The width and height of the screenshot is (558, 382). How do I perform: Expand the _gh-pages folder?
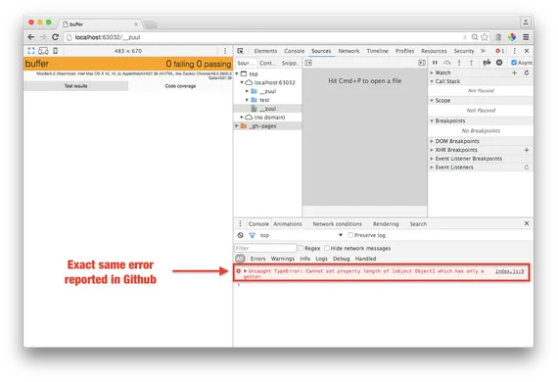pos(237,126)
